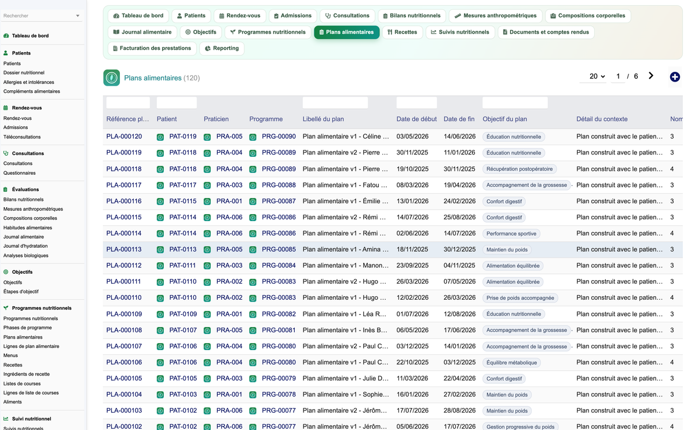
Task: Click the Objectif du plan filter field
Action: pos(515,103)
